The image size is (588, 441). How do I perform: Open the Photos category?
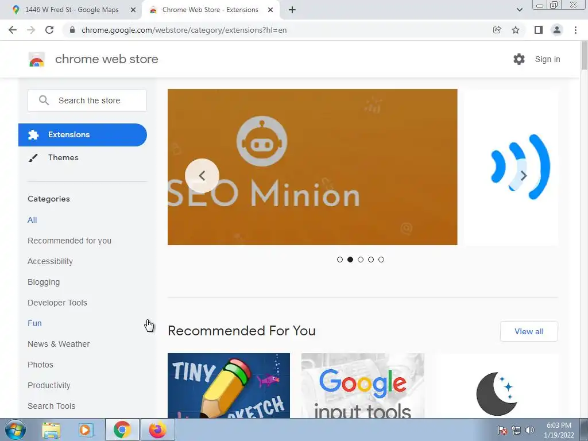coord(41,365)
